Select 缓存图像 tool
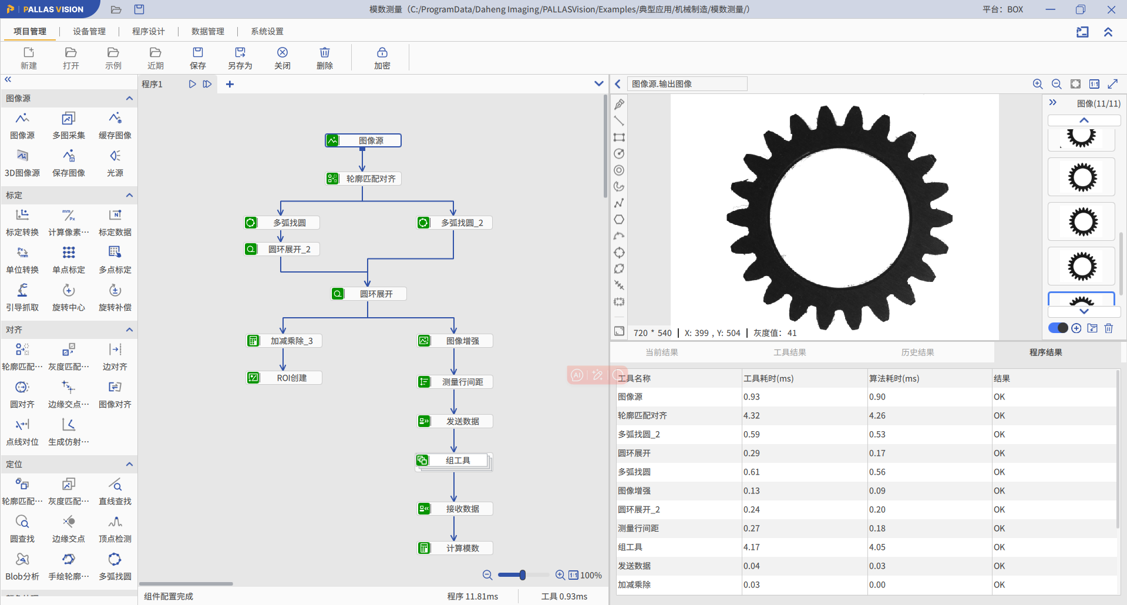 point(115,126)
